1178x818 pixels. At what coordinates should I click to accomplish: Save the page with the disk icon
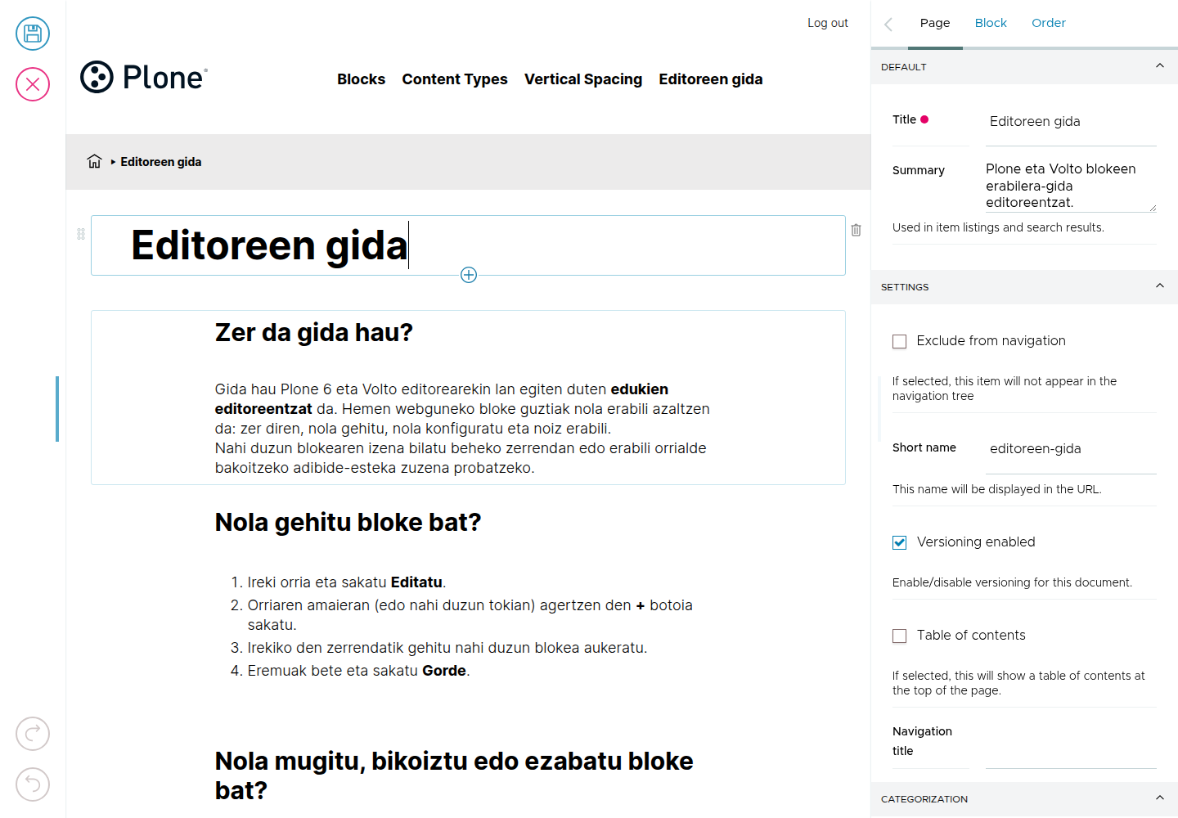[33, 34]
